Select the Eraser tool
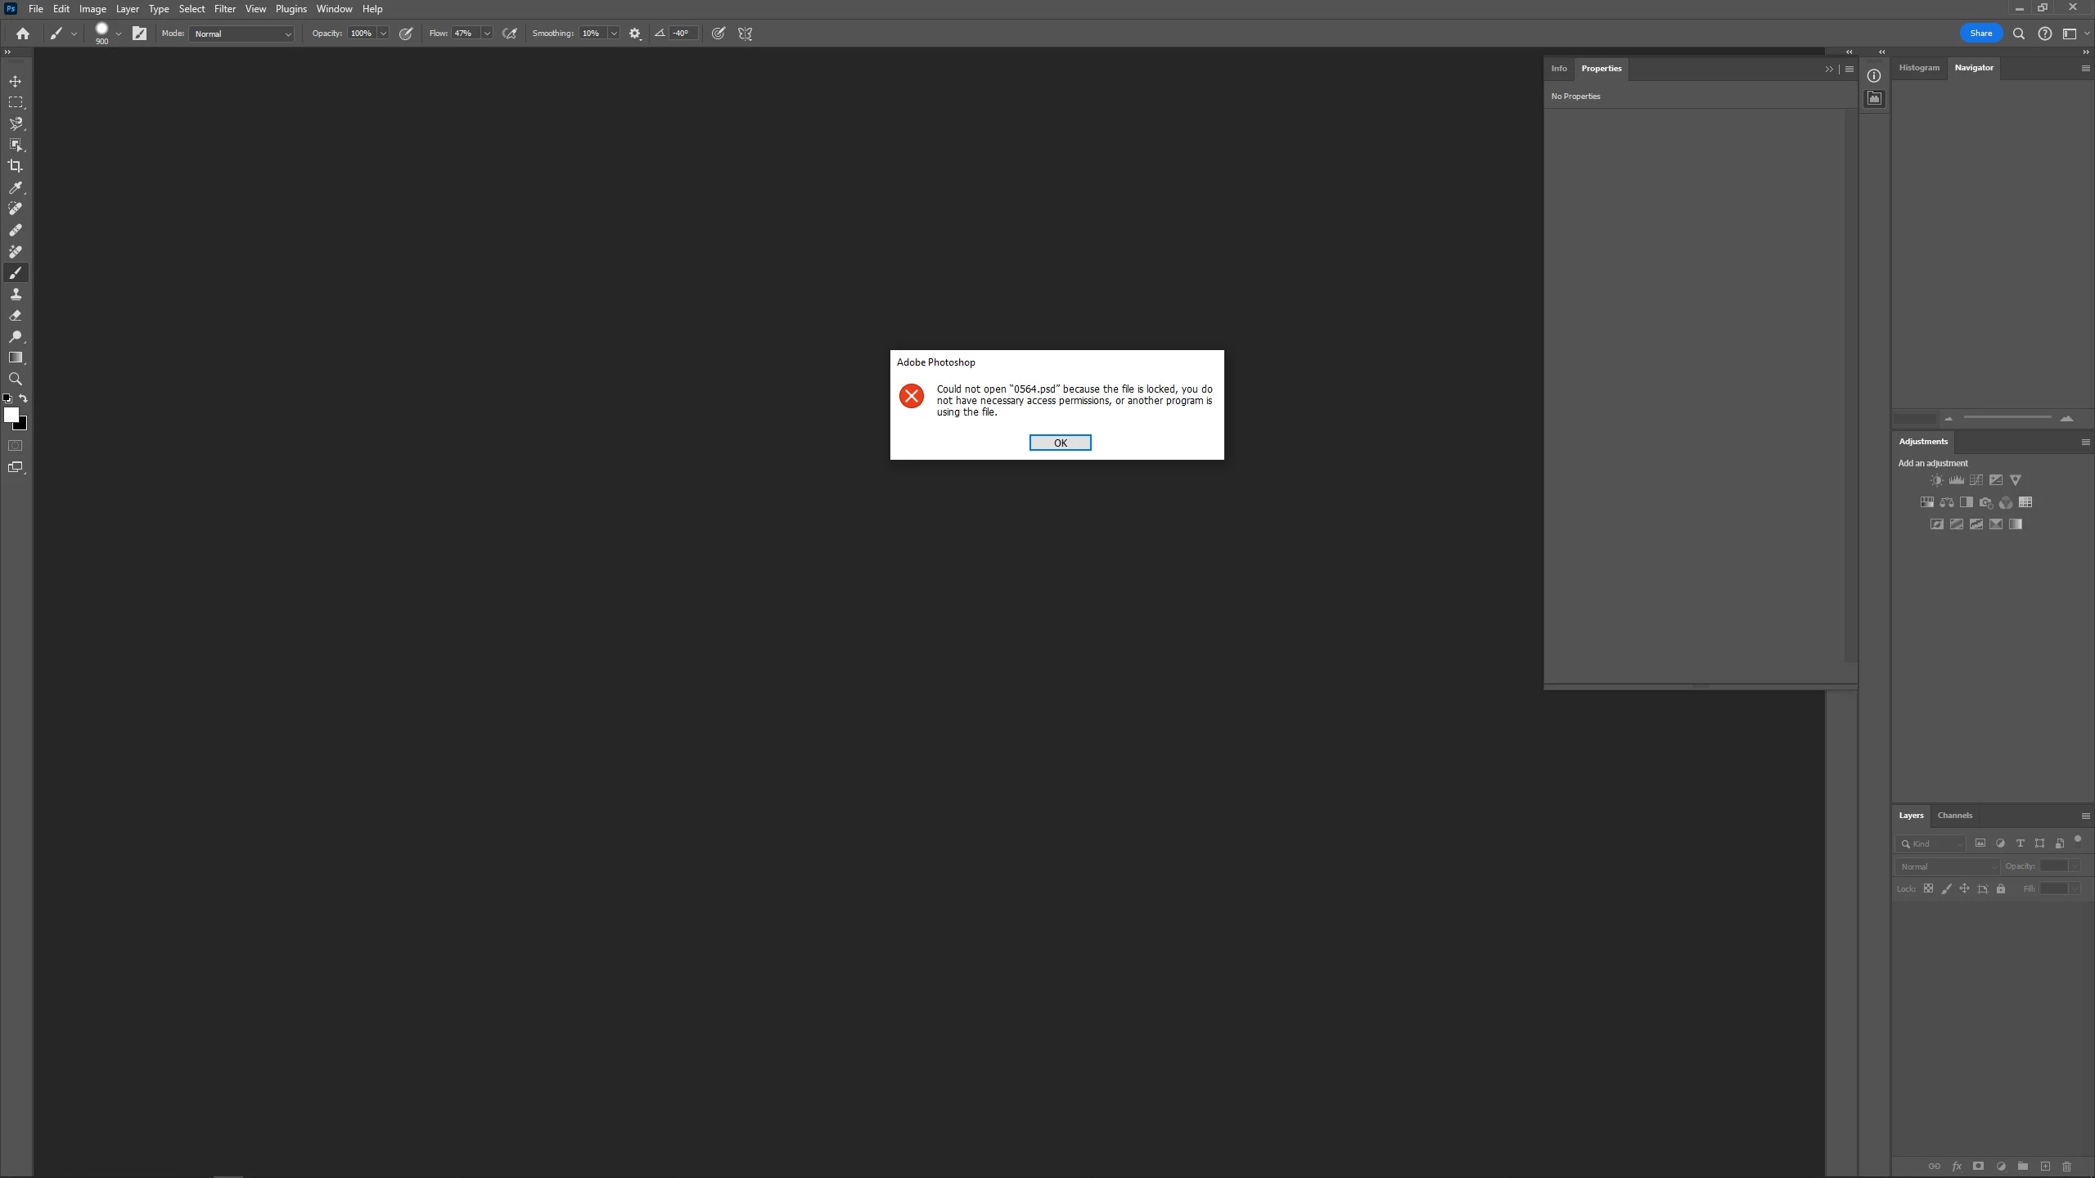2095x1178 pixels. (16, 315)
